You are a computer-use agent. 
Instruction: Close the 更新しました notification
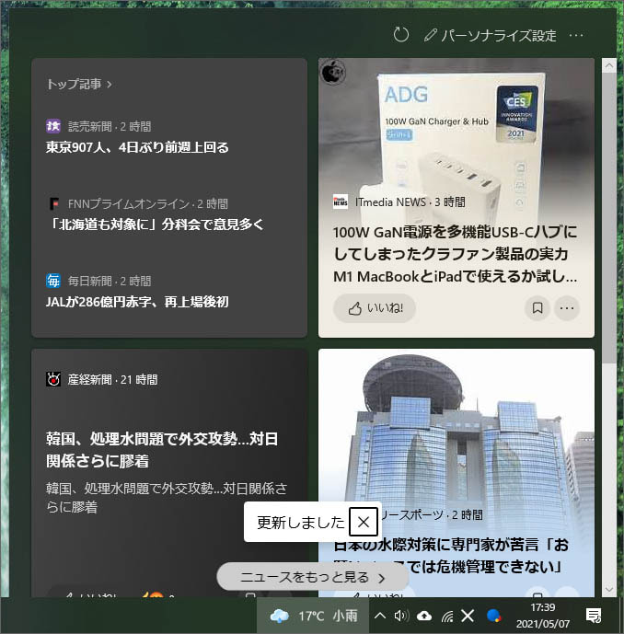(x=364, y=522)
